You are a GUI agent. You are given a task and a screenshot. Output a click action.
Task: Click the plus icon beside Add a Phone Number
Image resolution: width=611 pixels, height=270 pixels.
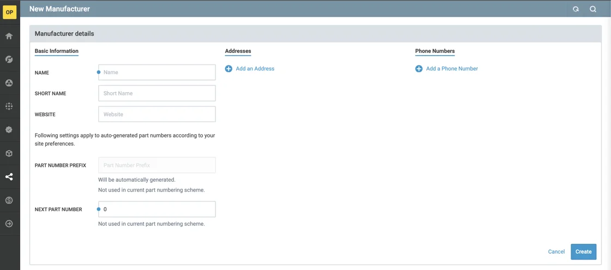pos(419,69)
